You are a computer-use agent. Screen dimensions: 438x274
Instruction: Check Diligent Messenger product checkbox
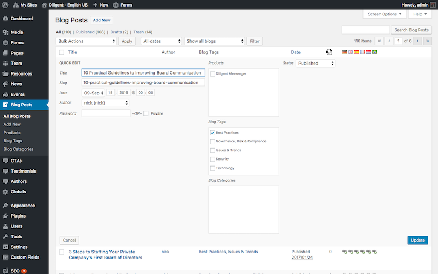(212, 74)
